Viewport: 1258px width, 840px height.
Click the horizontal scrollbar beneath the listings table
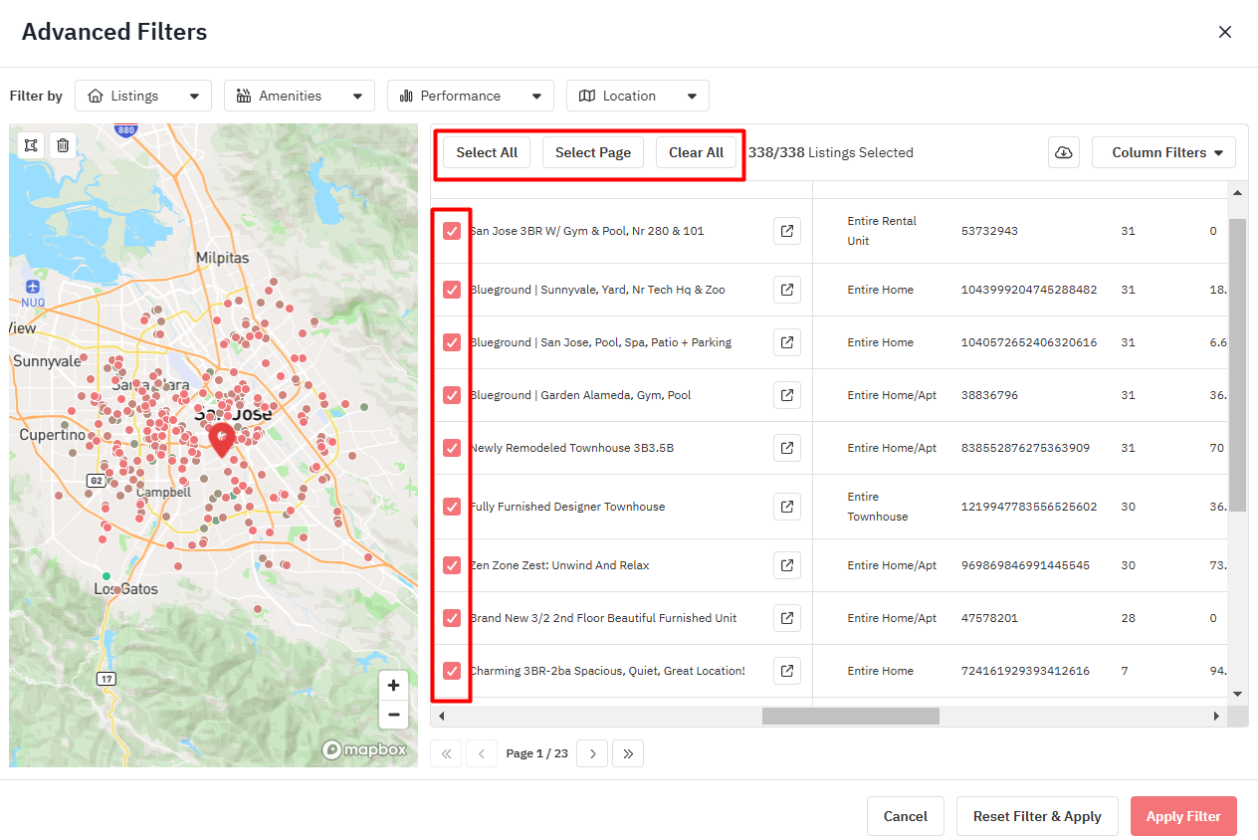pos(850,716)
